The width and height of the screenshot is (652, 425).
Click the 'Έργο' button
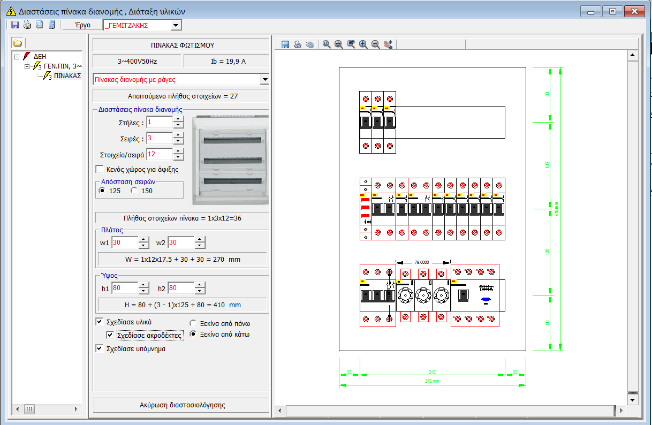point(82,25)
